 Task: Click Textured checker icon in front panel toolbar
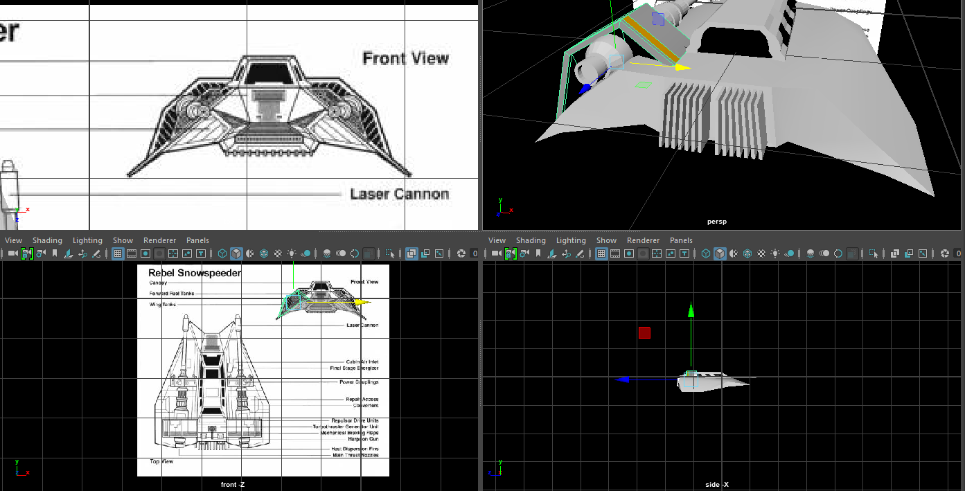click(278, 253)
